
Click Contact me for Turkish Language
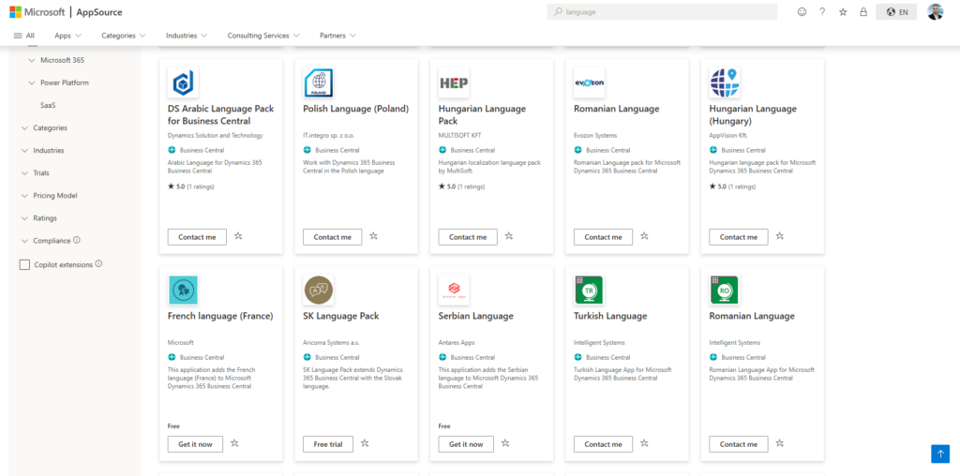(603, 444)
